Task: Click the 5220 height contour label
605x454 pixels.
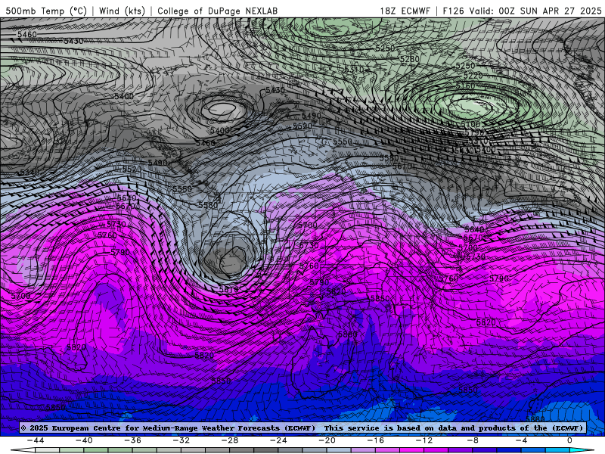Action: 473,76
